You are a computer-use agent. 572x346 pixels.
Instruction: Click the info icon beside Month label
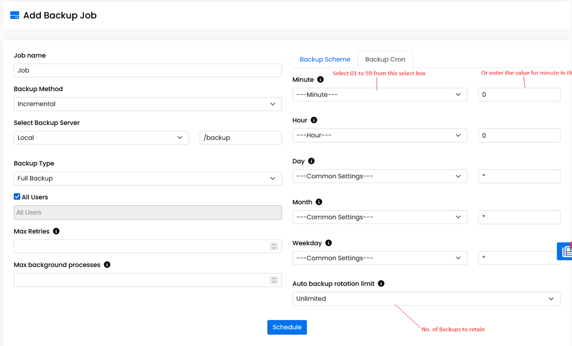tap(319, 202)
